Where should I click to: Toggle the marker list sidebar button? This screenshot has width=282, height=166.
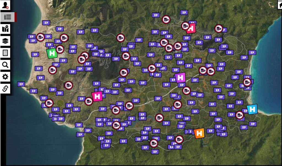point(7,17)
